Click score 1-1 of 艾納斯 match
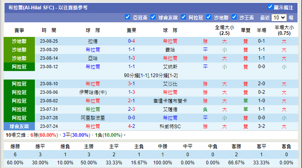The image size is (302, 168). (132, 67)
